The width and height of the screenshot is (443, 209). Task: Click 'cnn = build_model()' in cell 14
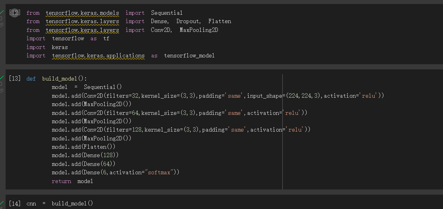tap(60, 203)
